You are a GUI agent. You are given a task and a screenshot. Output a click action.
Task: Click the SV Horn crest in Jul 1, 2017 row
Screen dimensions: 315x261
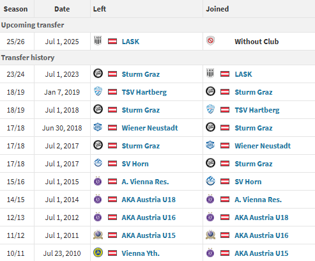pos(98,163)
